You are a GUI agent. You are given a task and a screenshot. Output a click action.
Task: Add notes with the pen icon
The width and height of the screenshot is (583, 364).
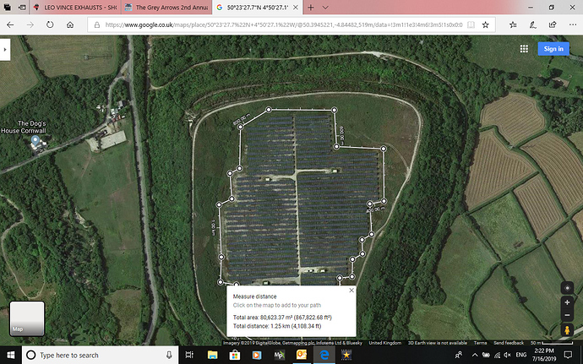pyautogui.click(x=533, y=24)
